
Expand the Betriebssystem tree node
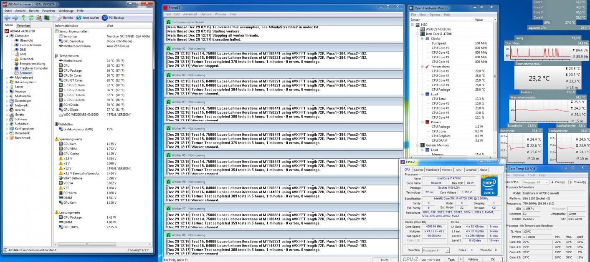7,82
